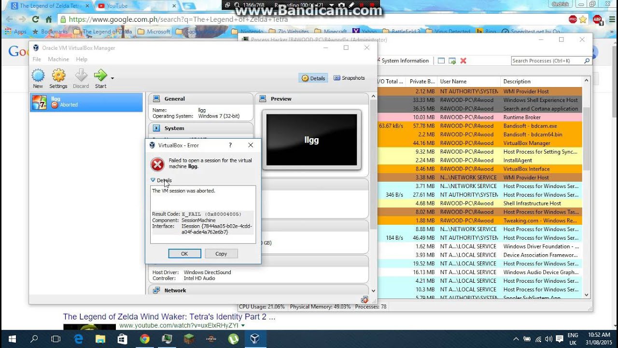Open VirtualBox Help menu

[82, 59]
